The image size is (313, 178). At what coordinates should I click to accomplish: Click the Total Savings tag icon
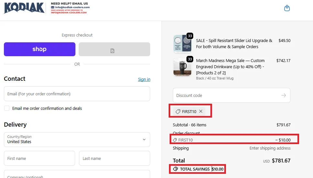(x=175, y=169)
